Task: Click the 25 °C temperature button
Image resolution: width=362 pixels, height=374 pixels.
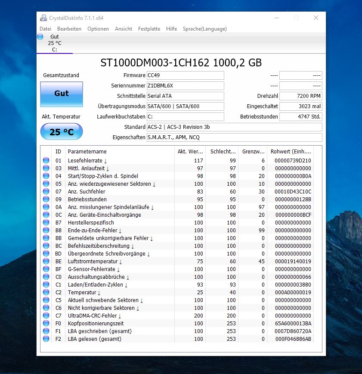Action: pos(62,131)
